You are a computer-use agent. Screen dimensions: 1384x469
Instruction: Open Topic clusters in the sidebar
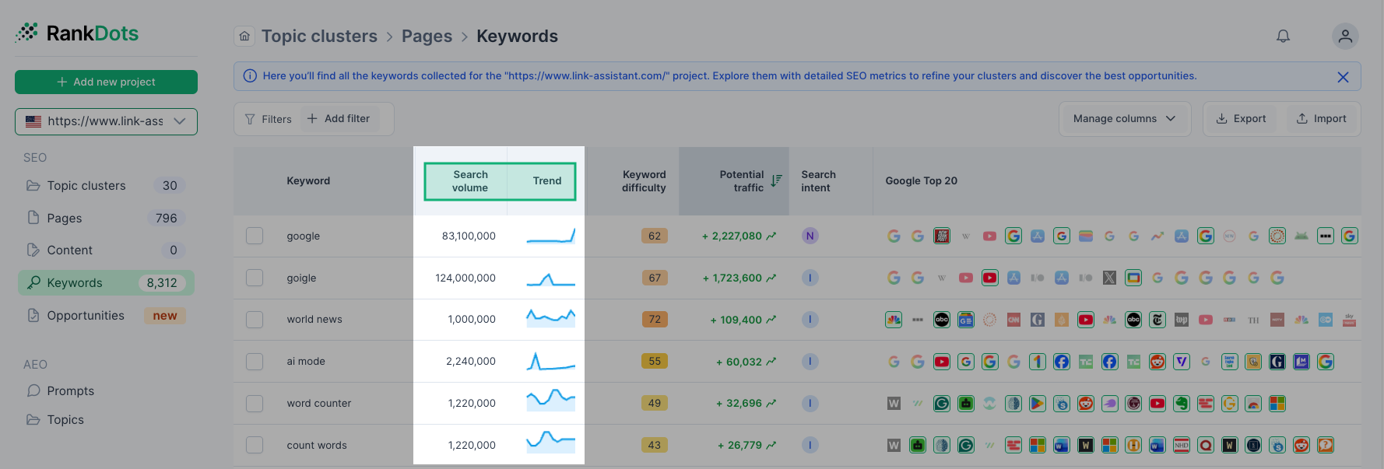[106, 185]
